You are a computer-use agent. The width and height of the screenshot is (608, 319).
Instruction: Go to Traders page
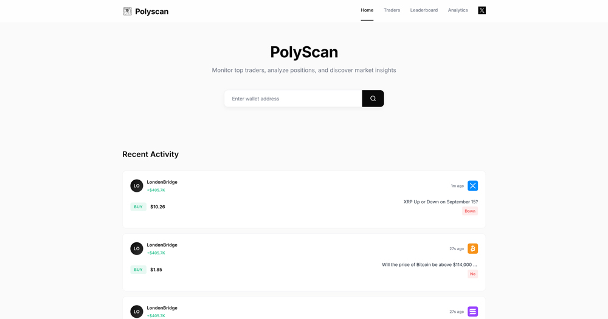[392, 10]
